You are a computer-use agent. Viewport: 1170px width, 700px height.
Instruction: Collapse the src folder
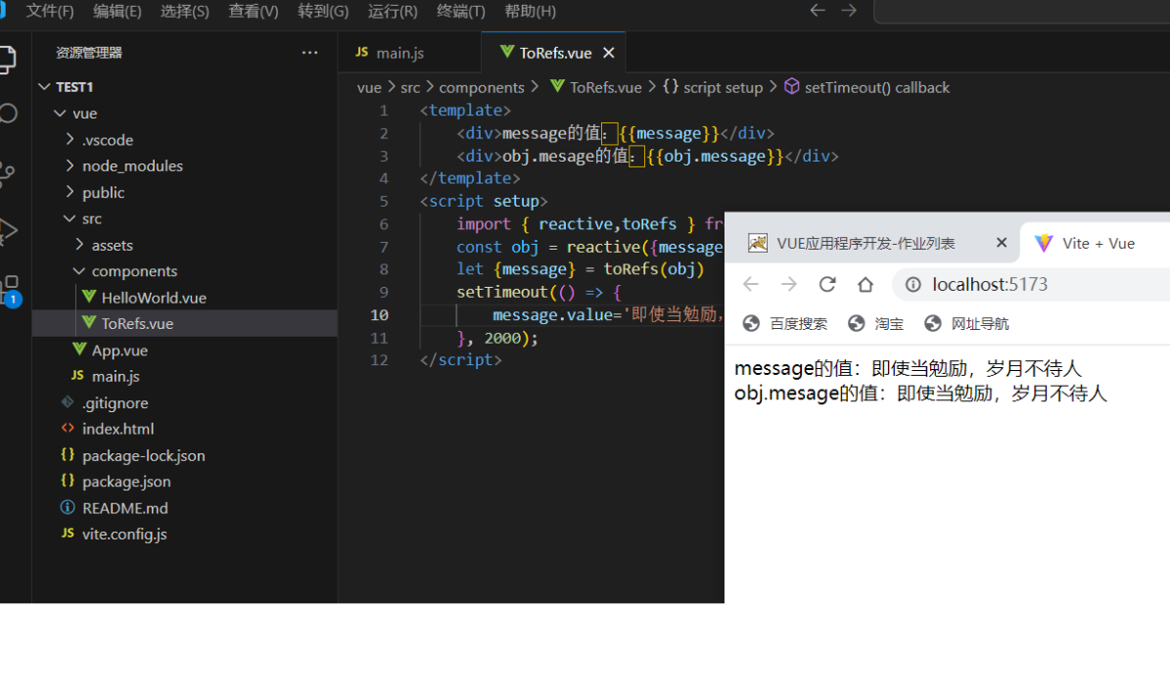(x=70, y=218)
